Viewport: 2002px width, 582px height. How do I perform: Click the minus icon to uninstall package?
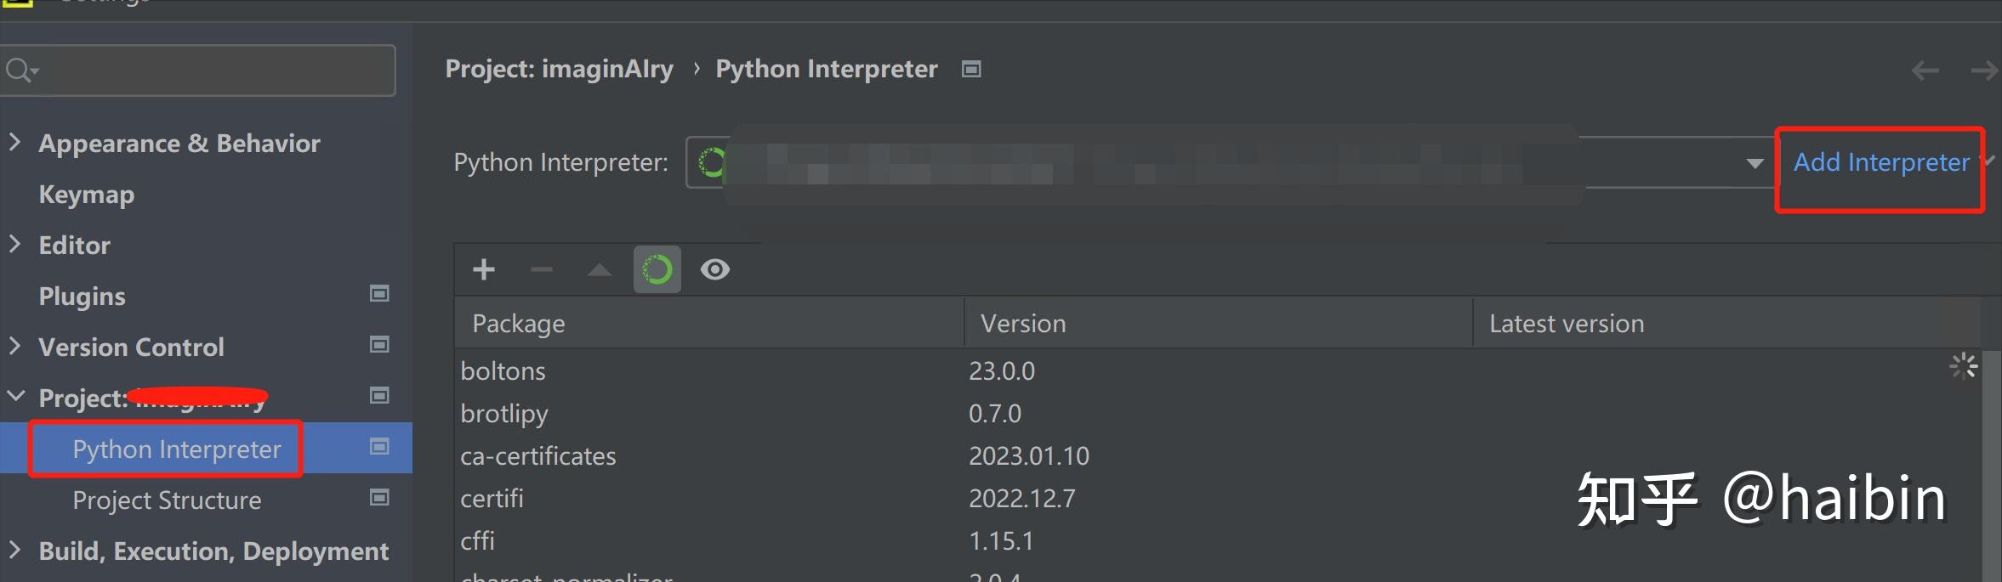(542, 269)
